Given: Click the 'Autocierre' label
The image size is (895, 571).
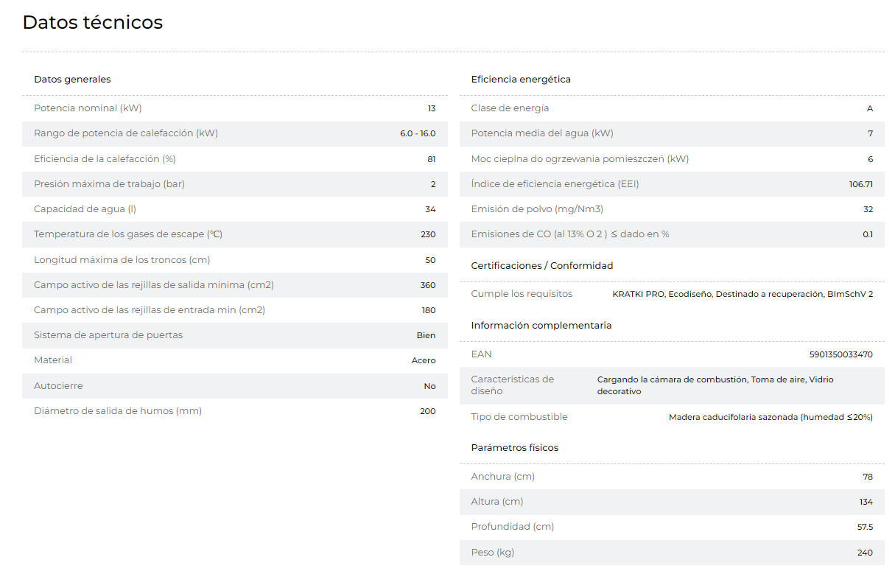Looking at the screenshot, I should pos(58,385).
